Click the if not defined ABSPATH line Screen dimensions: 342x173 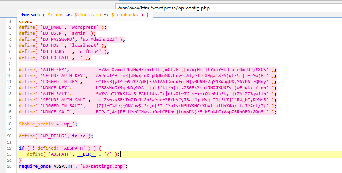click(60, 148)
